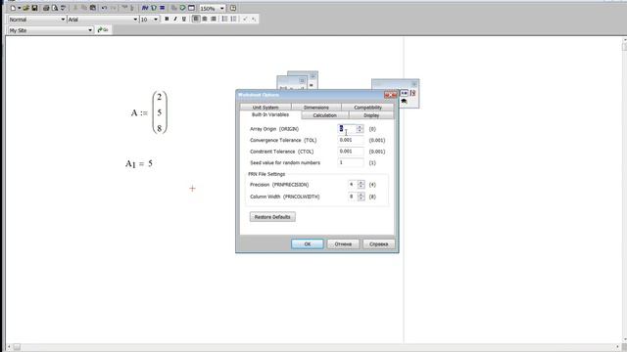Align selected regions down
627x352 pixels.
click(x=132, y=8)
